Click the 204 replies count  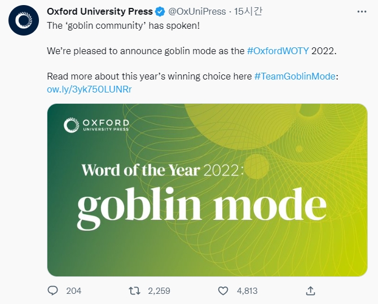point(73,290)
